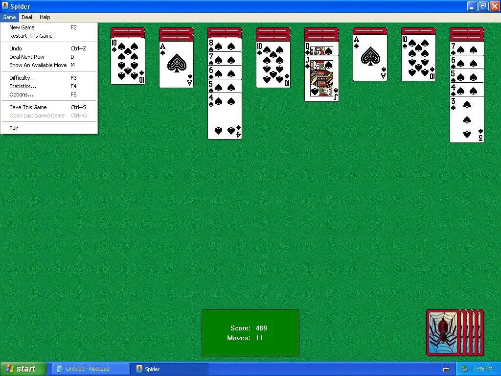The image size is (501, 376).
Task: Select the queen of spades card
Action: click(x=321, y=48)
